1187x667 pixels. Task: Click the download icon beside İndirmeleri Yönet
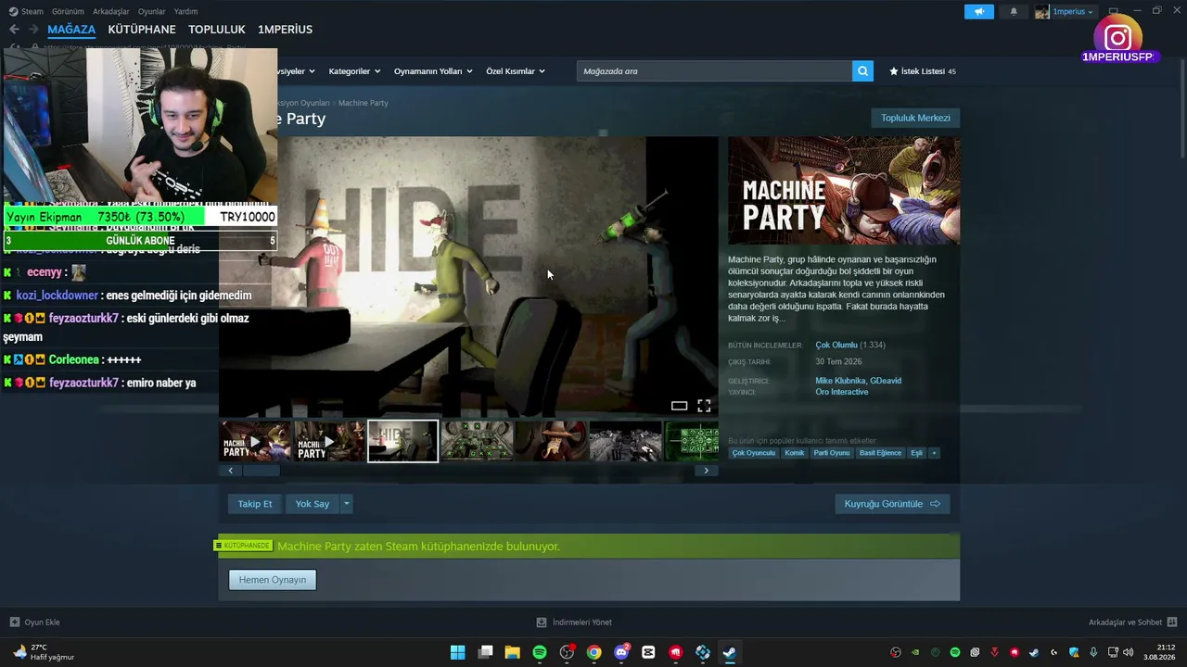(542, 623)
